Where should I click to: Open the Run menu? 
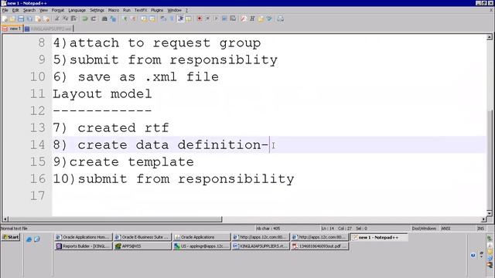tap(127, 10)
